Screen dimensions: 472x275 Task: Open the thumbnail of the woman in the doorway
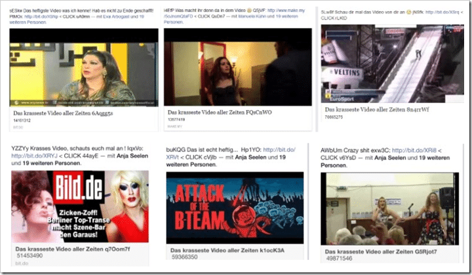pyautogui.click(x=238, y=67)
